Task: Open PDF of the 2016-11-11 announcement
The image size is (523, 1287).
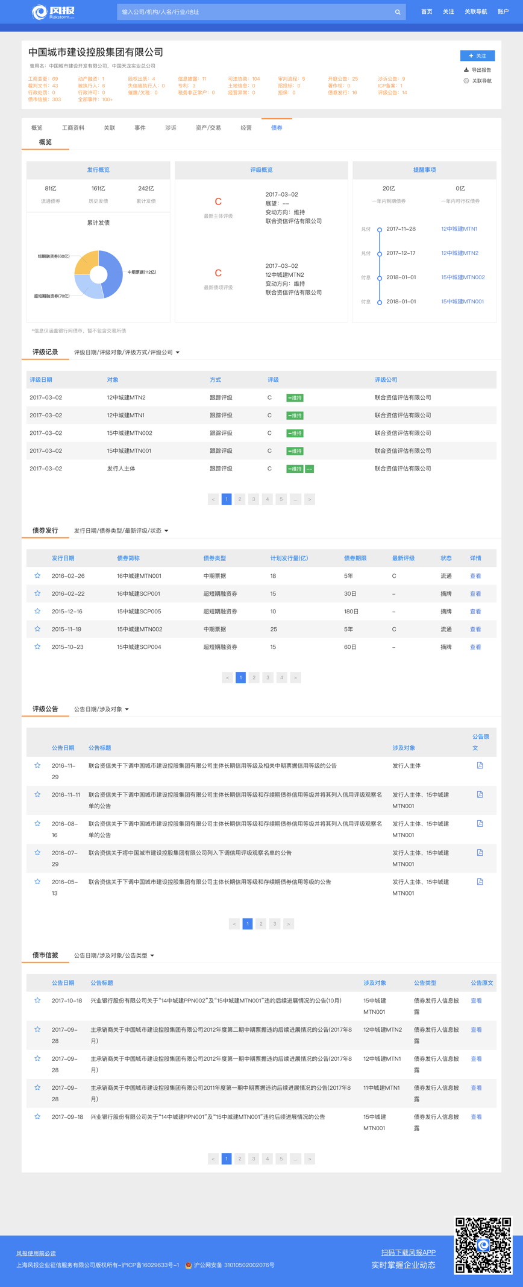Action: pos(480,794)
